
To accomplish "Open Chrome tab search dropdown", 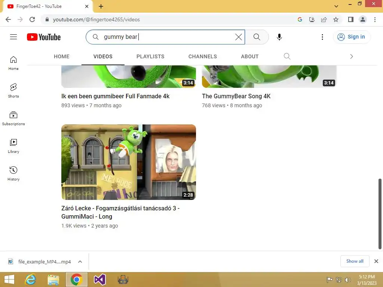I will [336, 6].
